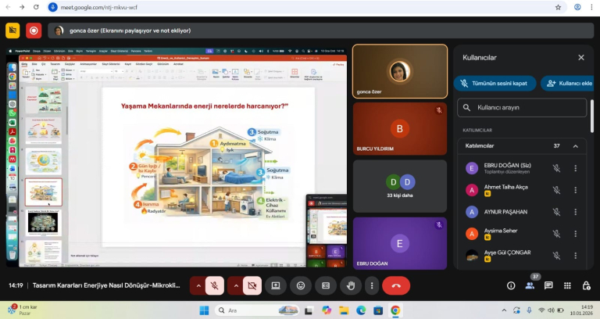Image resolution: width=600 pixels, height=319 pixels.
Task: Click the present screen icon
Action: [x=276, y=285]
